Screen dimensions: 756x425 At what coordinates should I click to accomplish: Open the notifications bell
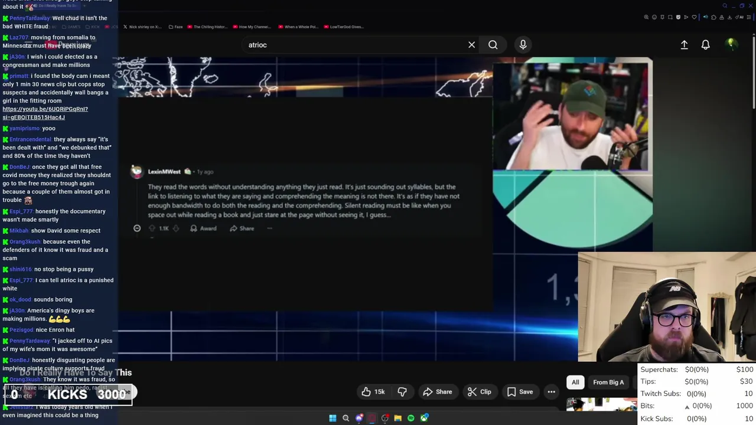click(x=705, y=45)
